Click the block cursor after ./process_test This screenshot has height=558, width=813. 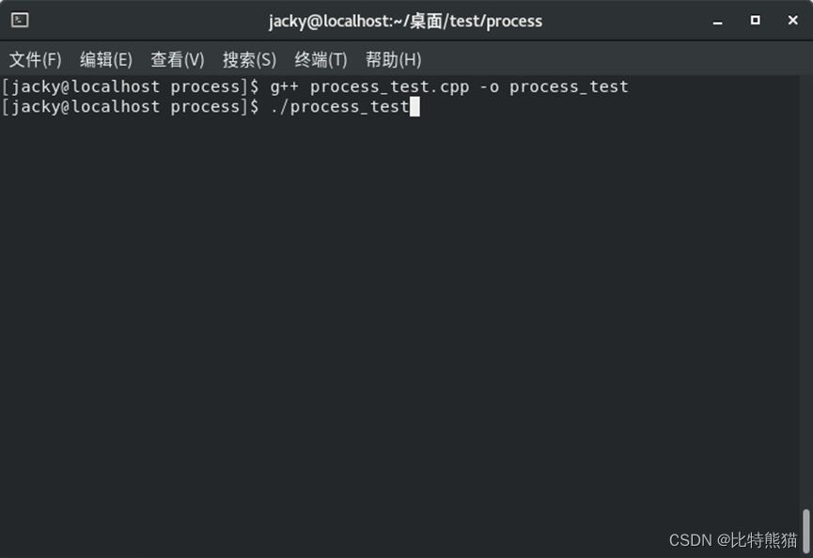pos(414,107)
